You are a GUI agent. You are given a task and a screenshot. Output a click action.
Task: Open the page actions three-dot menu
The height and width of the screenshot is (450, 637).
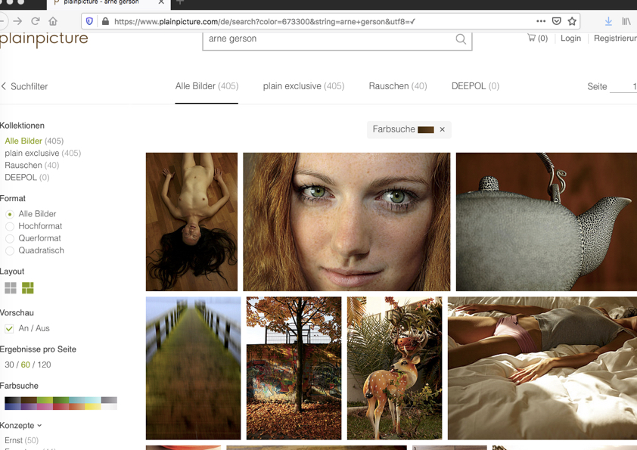[x=541, y=21]
